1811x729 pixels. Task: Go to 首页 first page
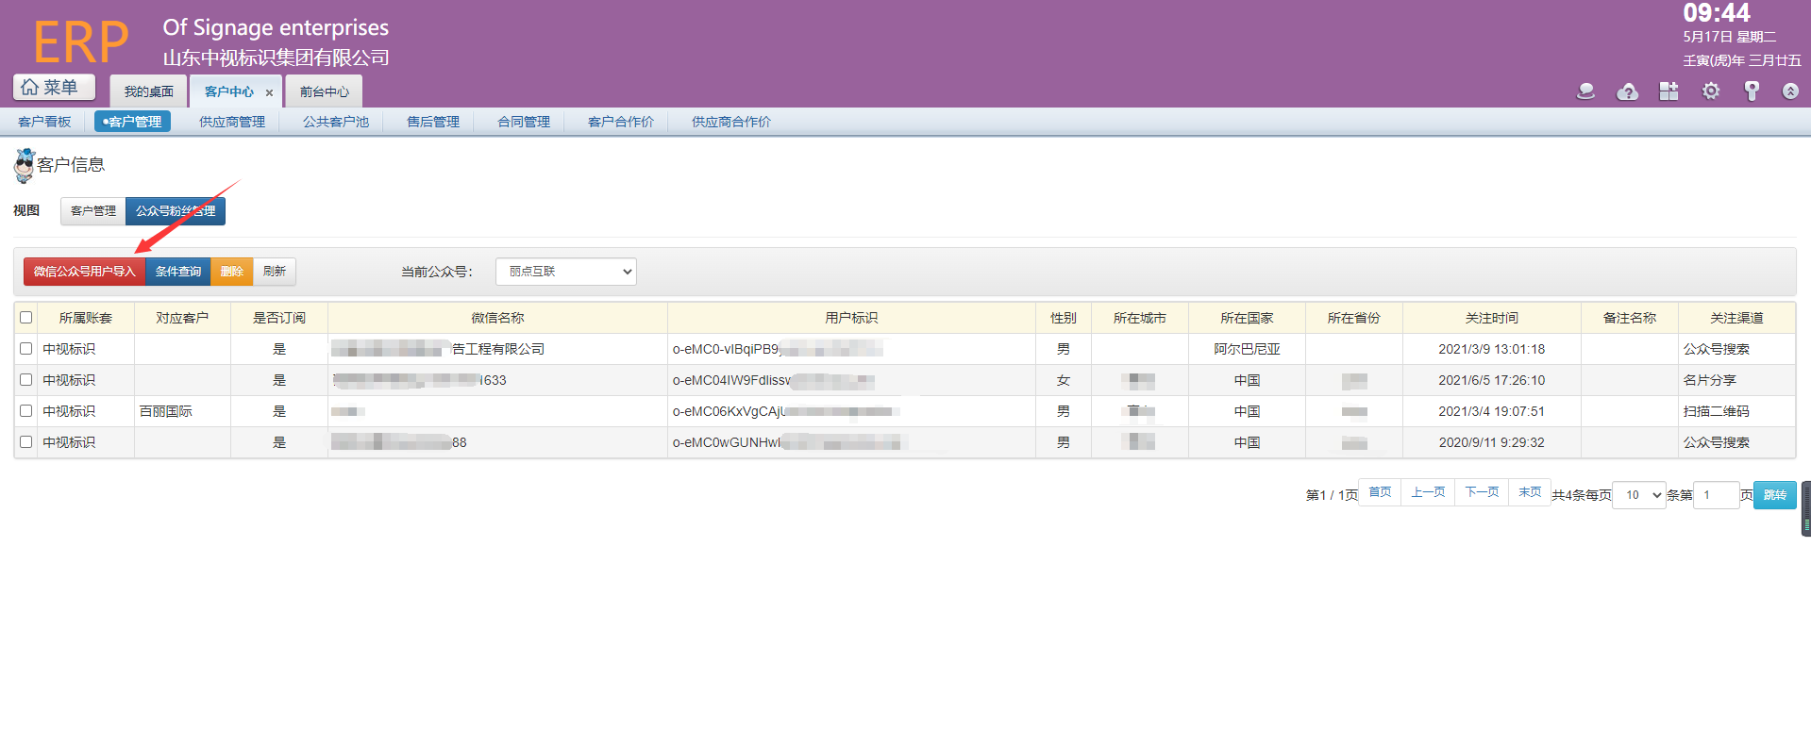point(1380,492)
